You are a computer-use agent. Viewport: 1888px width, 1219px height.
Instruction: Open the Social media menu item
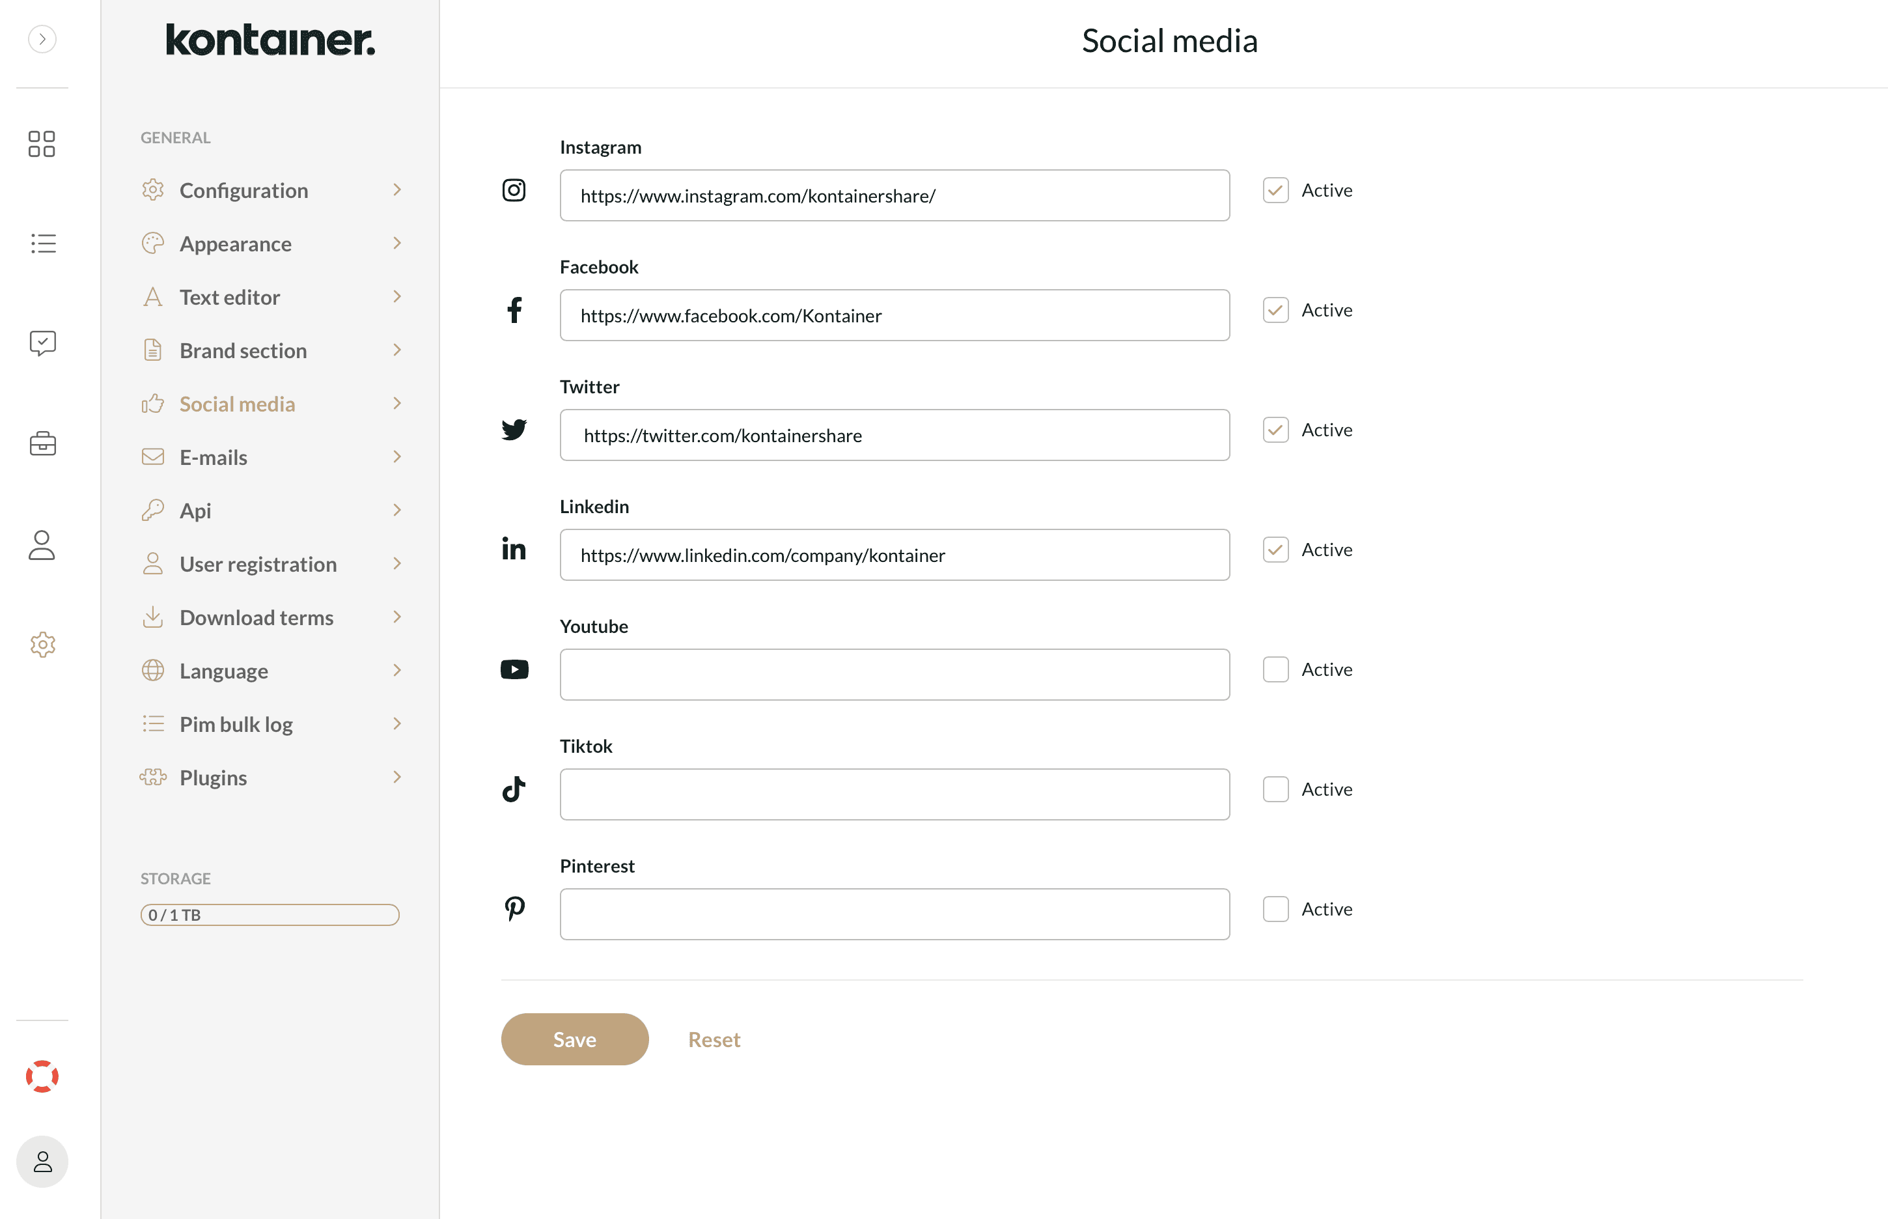coord(237,403)
